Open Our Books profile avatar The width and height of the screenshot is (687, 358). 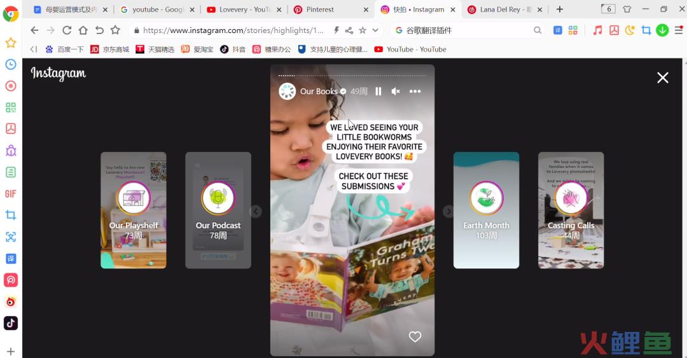tap(288, 91)
